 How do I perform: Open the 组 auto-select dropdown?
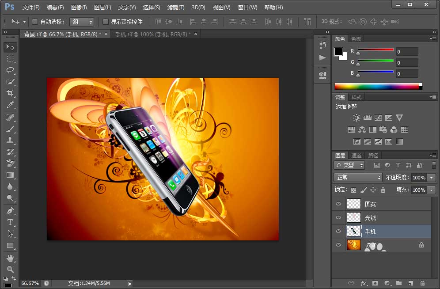click(82, 22)
